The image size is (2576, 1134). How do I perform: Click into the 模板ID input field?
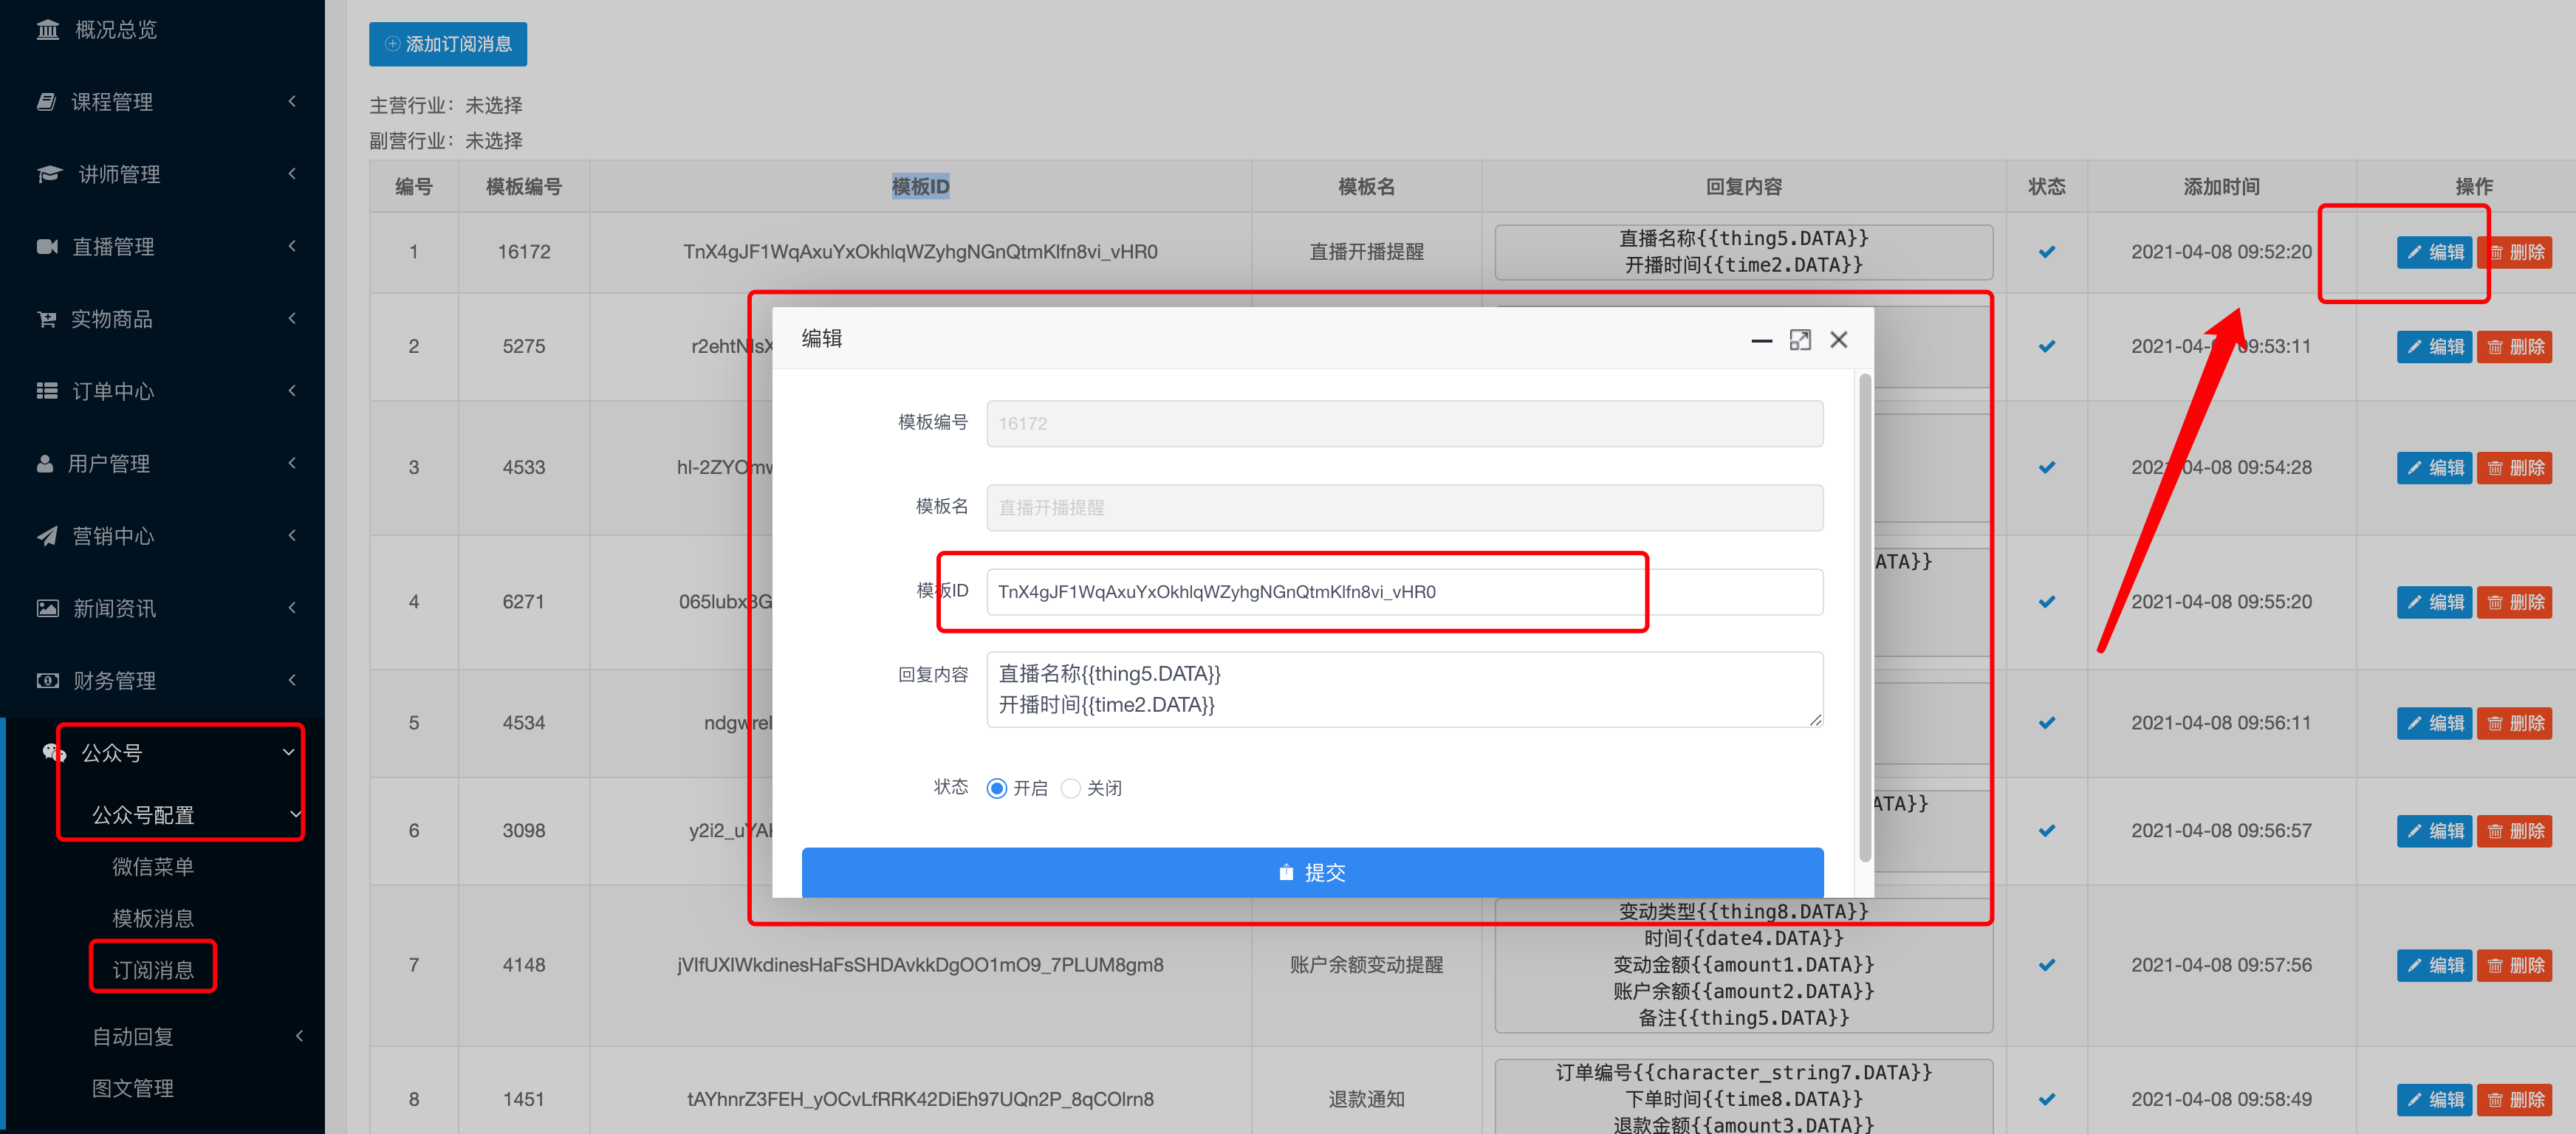tap(1404, 592)
